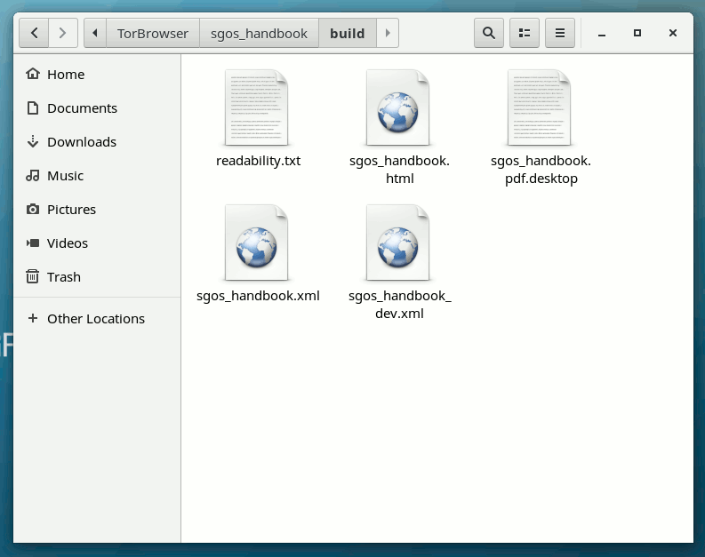Select the sgos_handbook.html file icon
Viewport: 705px width, 557px height.
(399, 108)
